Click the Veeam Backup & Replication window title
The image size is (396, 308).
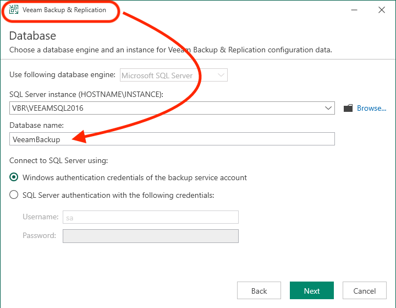[64, 10]
